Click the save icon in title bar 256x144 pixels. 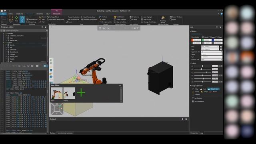[5, 11]
